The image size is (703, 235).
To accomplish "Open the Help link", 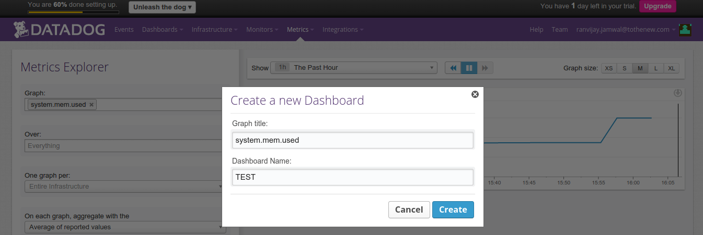I will (x=536, y=30).
